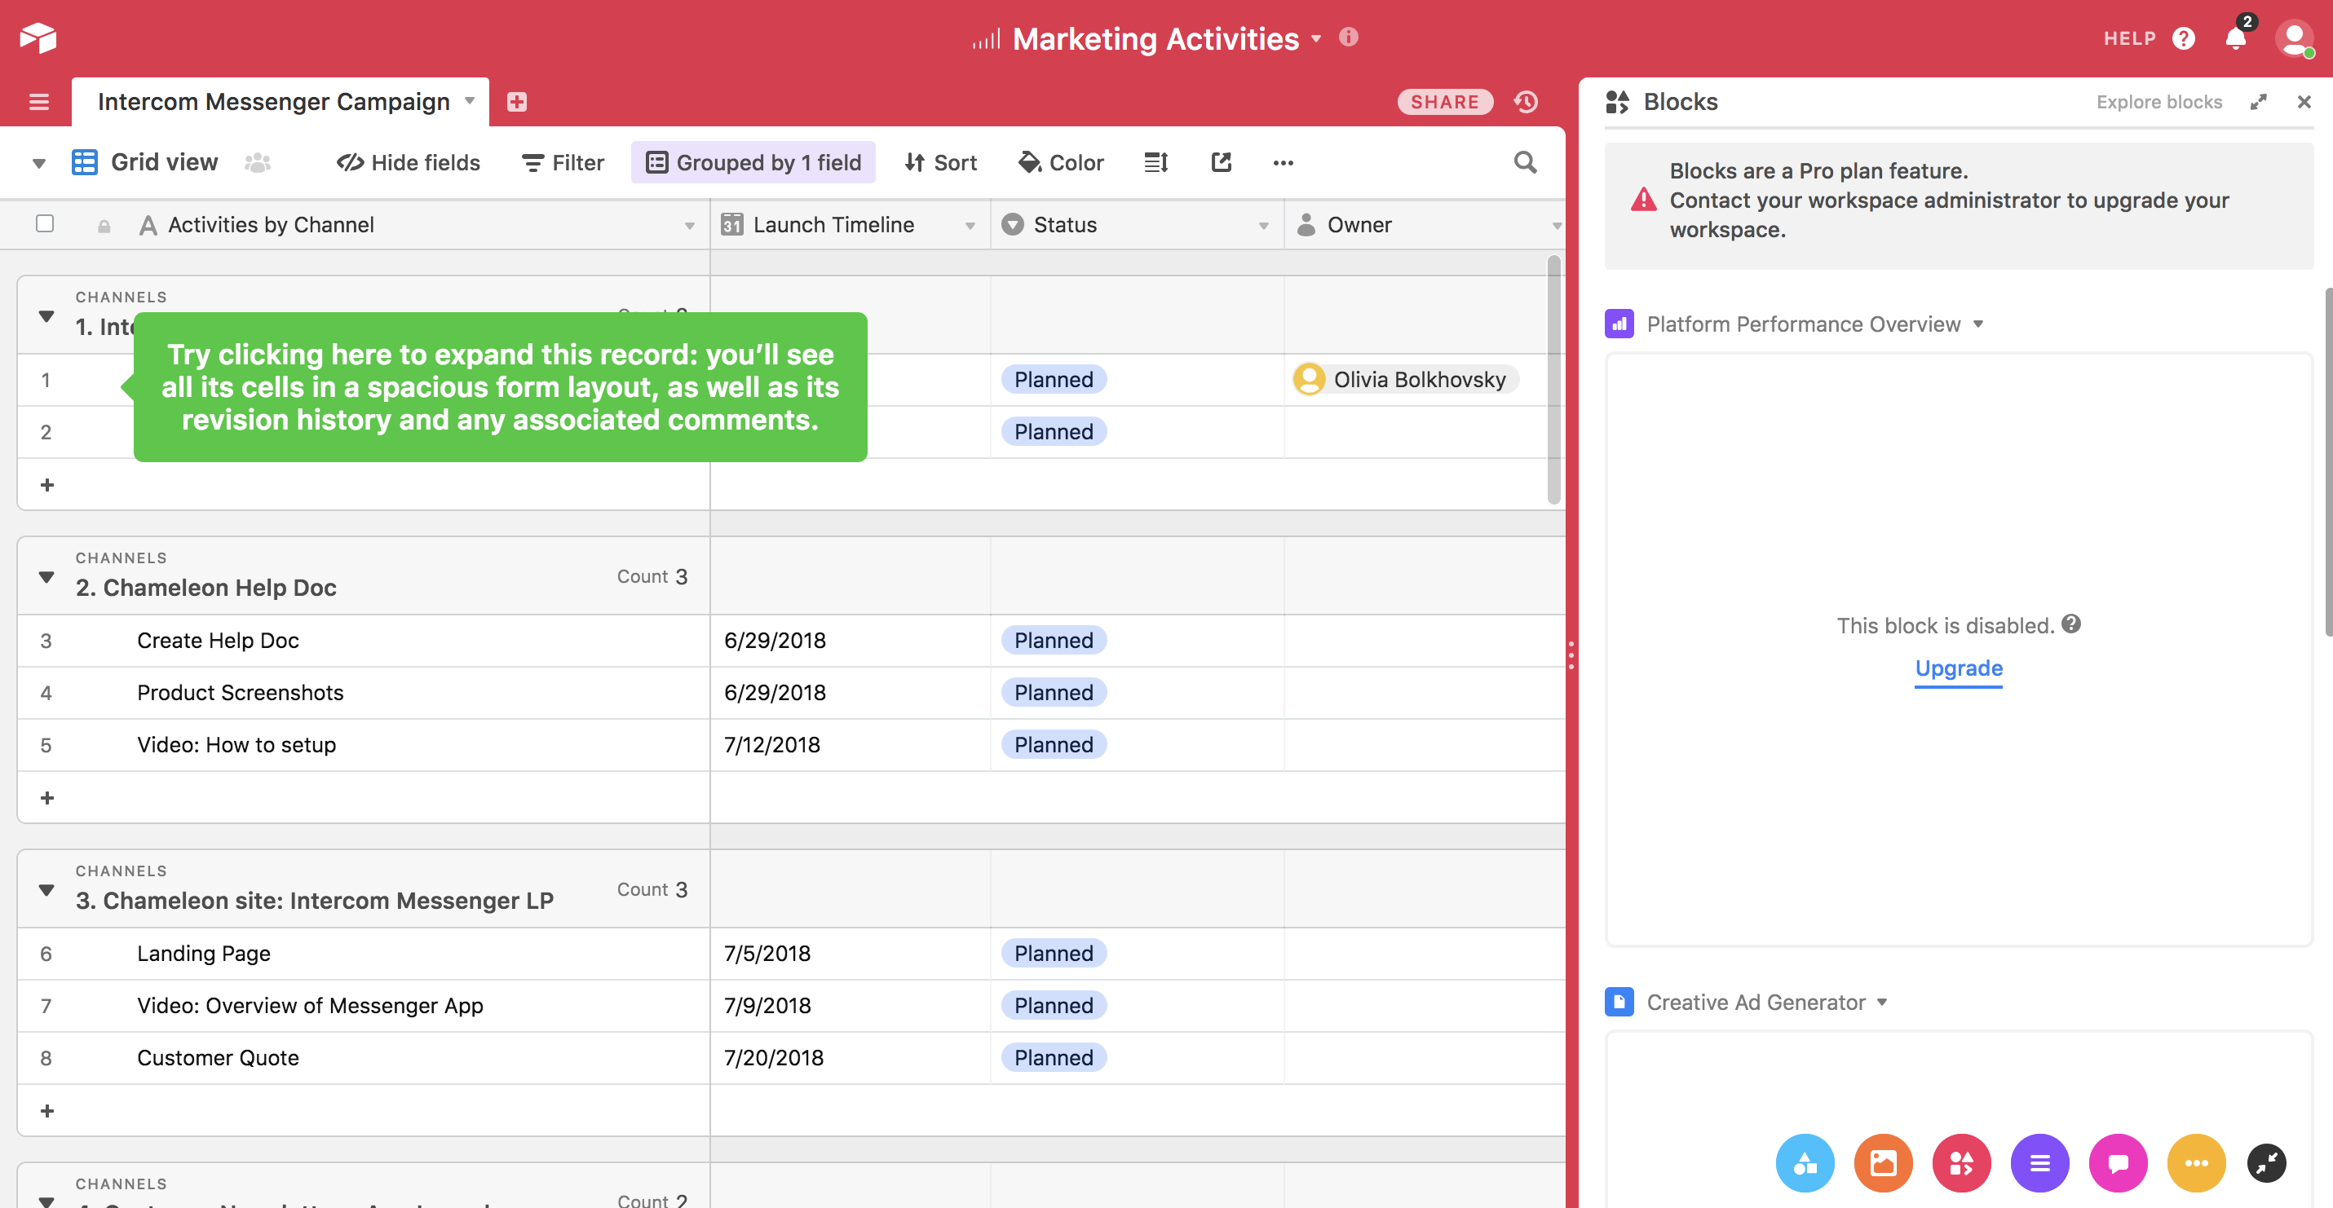This screenshot has height=1208, width=2333.
Task: Open the base info icon next to title
Action: click(1349, 36)
